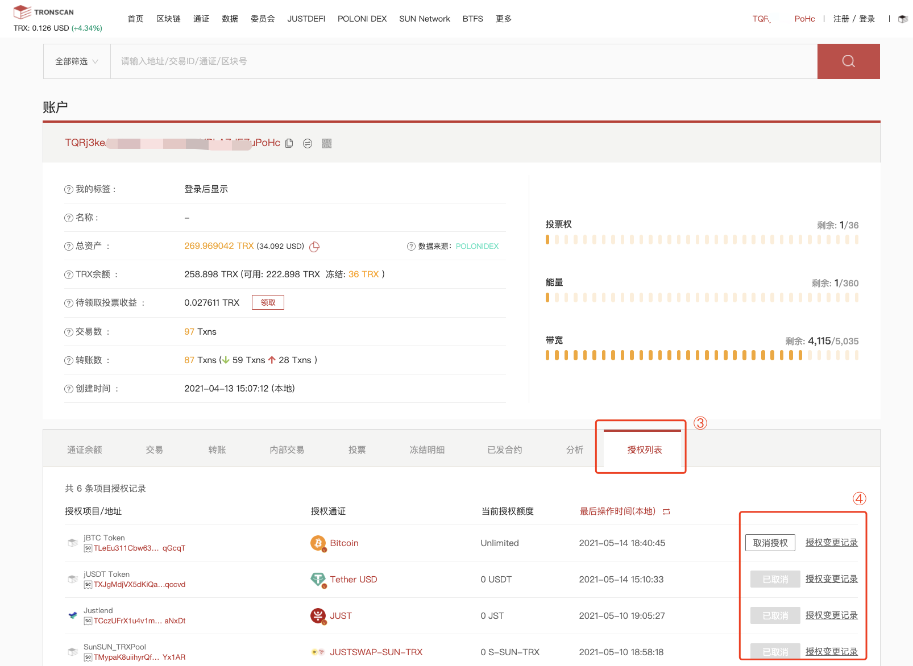Click the TRONSCAN logo
913x666 pixels.
tap(44, 12)
